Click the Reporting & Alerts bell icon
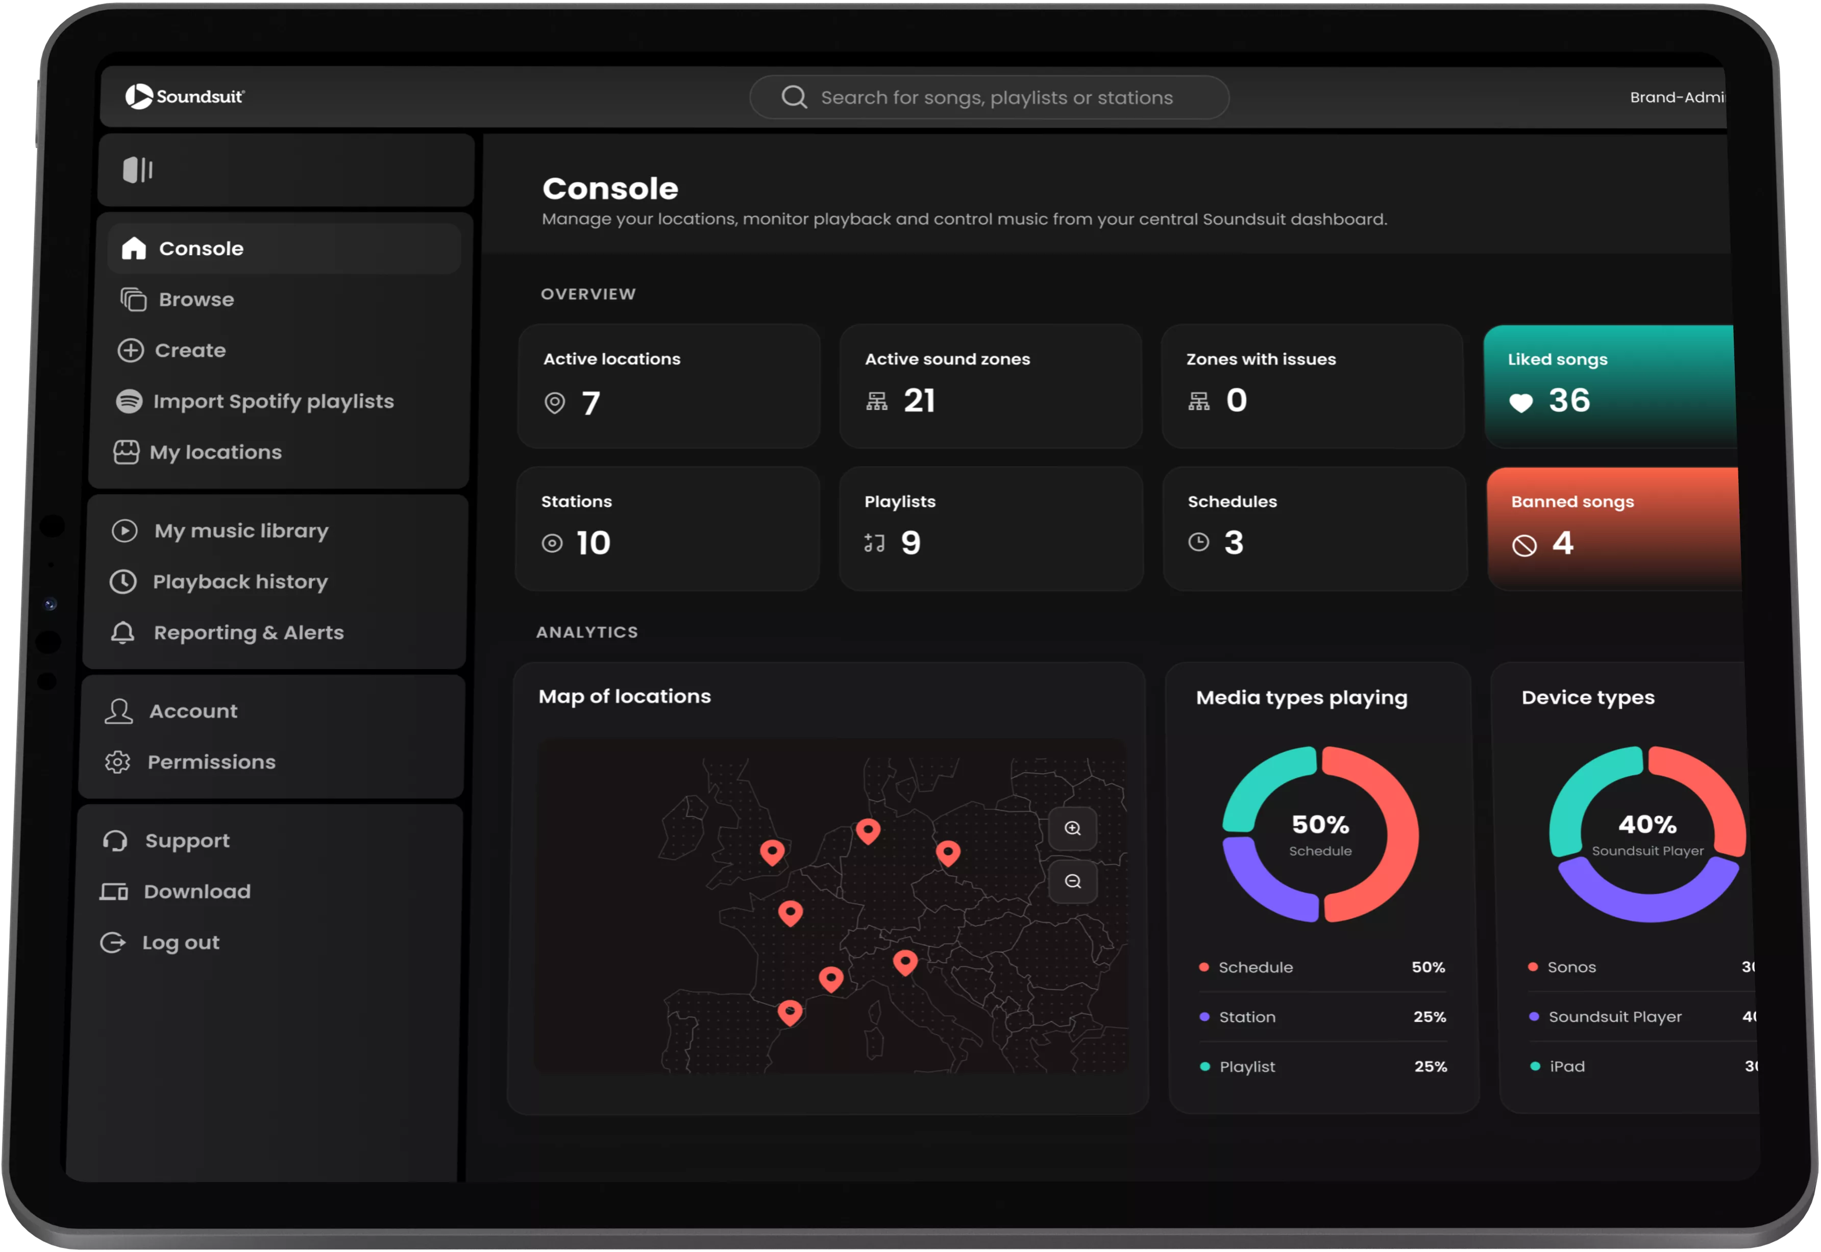 (x=122, y=633)
